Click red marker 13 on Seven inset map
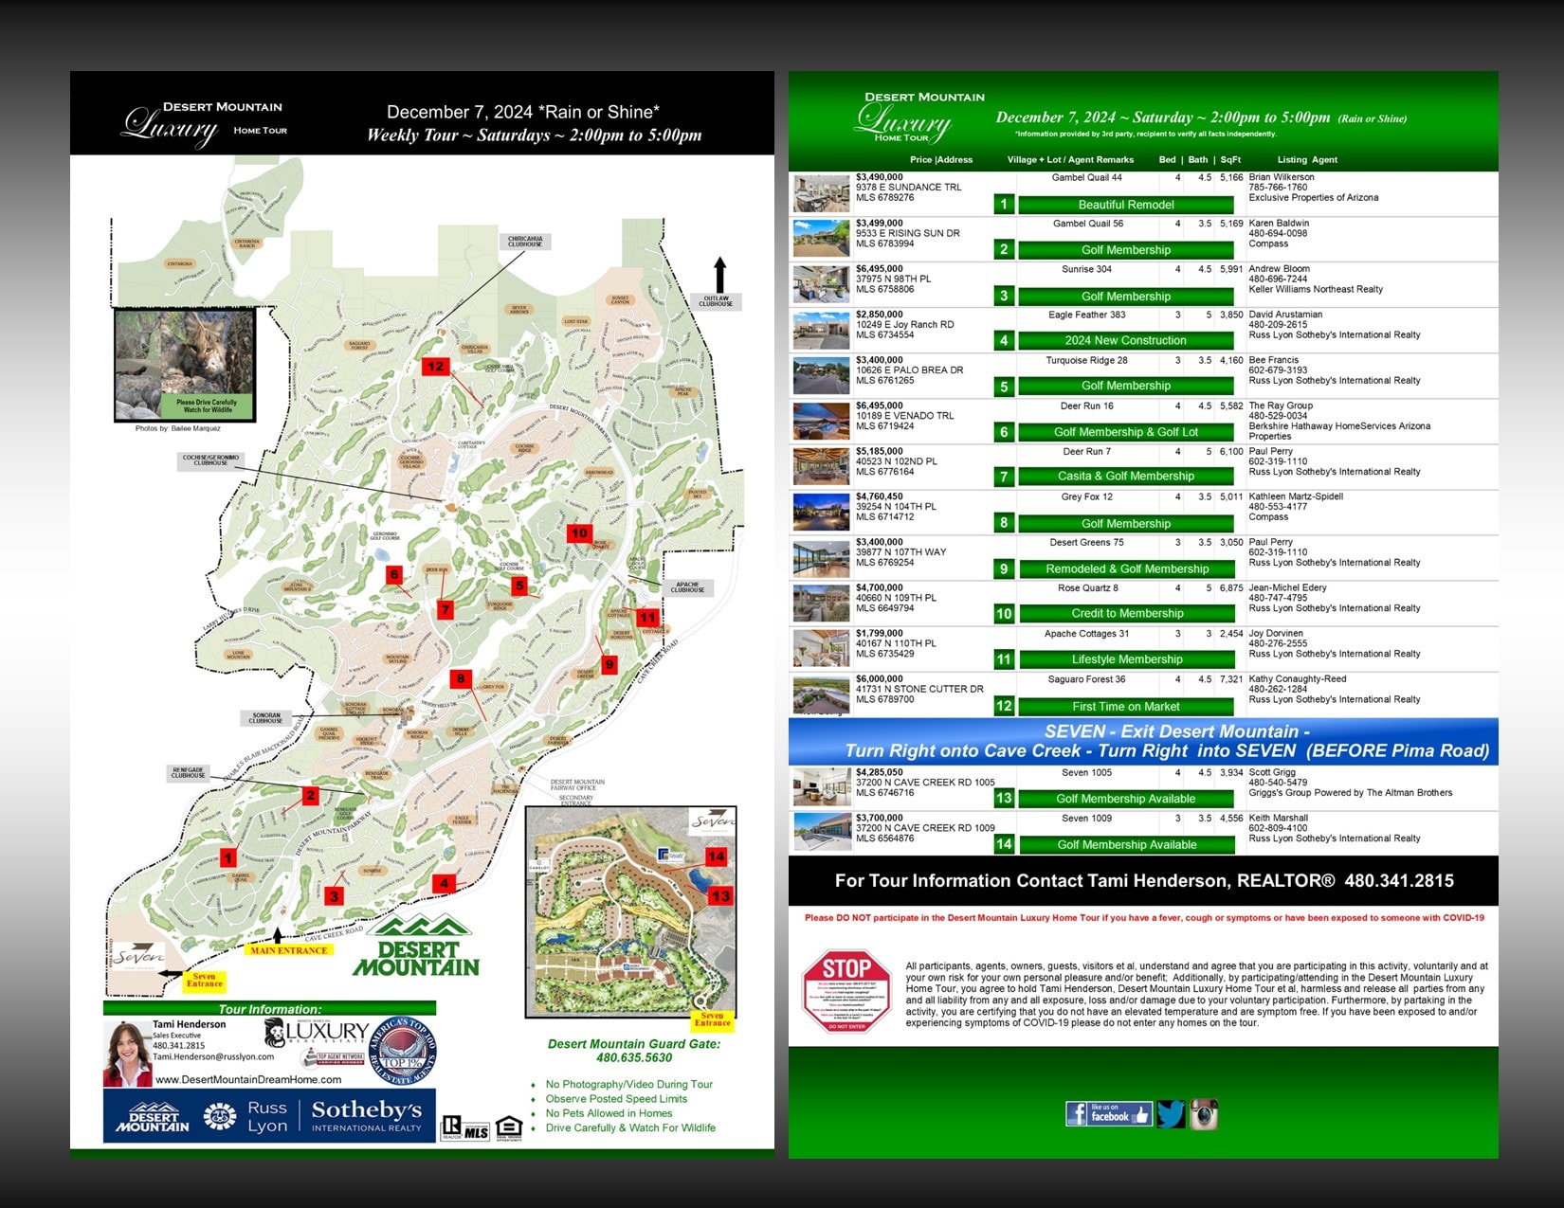Image resolution: width=1564 pixels, height=1208 pixels. tap(721, 895)
